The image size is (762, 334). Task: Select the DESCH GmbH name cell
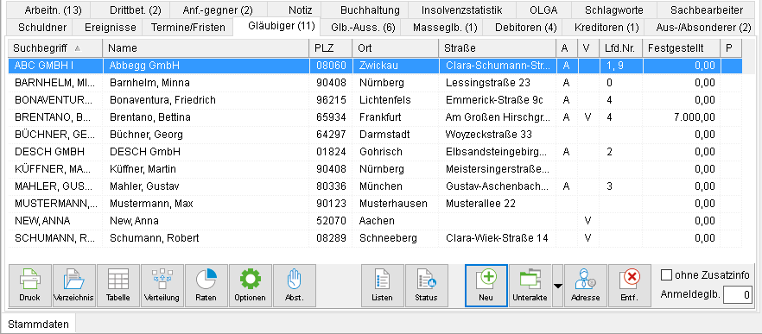pos(206,152)
